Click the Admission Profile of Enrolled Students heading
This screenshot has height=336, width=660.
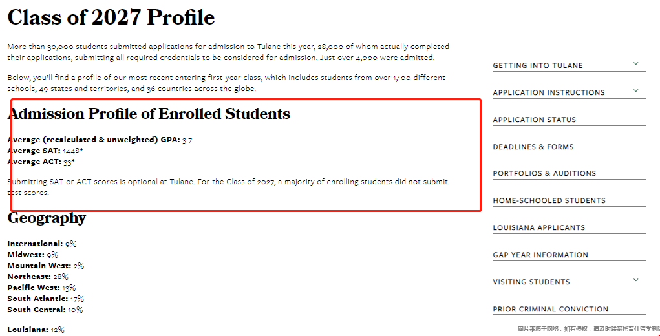point(149,114)
